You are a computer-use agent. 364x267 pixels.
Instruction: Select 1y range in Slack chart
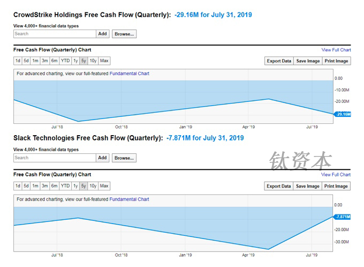point(75,186)
